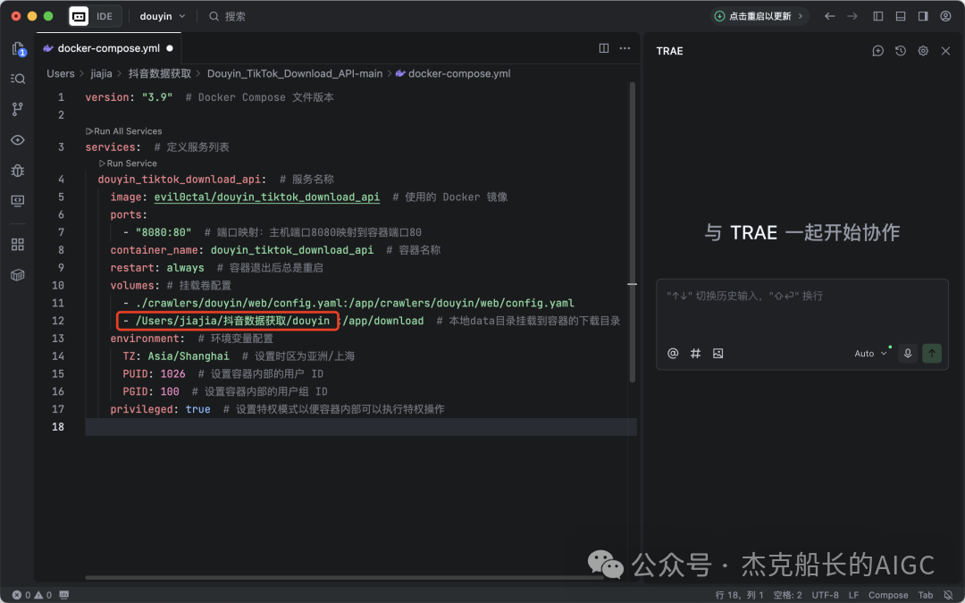965x603 pixels.
Task: Select the docker-compose.yml editor tab
Action: tap(108, 48)
